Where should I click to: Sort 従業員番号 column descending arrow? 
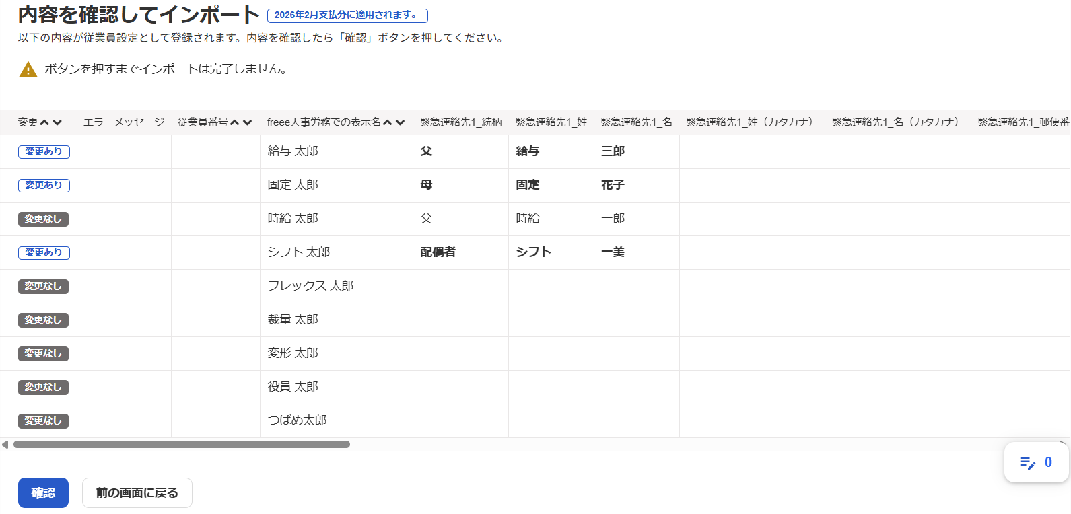pyautogui.click(x=247, y=122)
